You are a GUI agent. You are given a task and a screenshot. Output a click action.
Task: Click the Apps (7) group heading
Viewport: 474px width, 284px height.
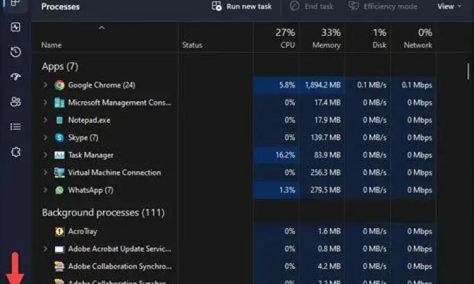[60, 66]
